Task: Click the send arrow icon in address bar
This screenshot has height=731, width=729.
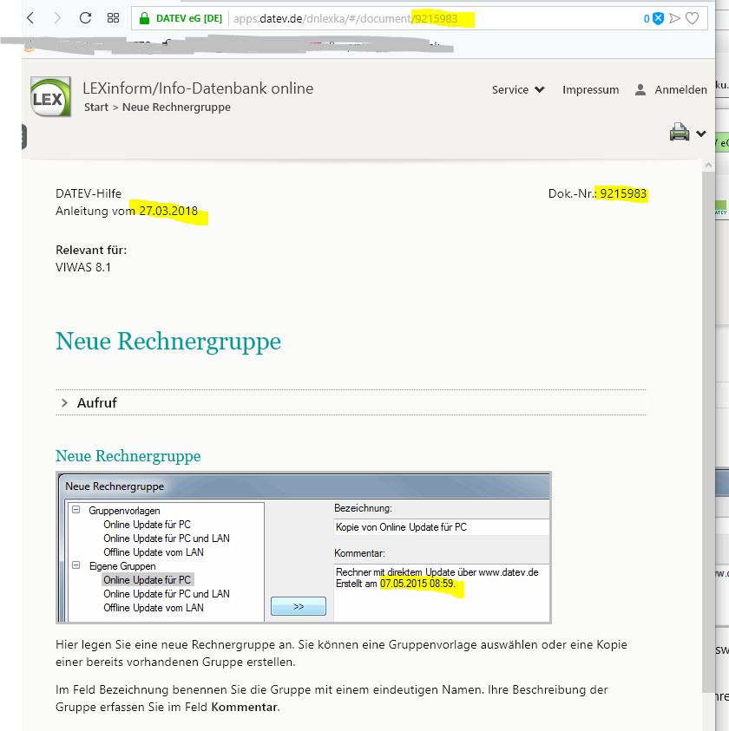Action: [674, 19]
